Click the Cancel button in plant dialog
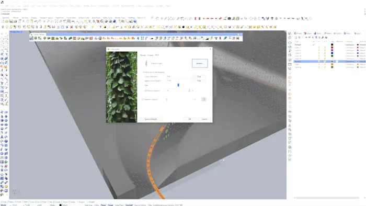Screen dimensions: 366x206 click(204, 119)
